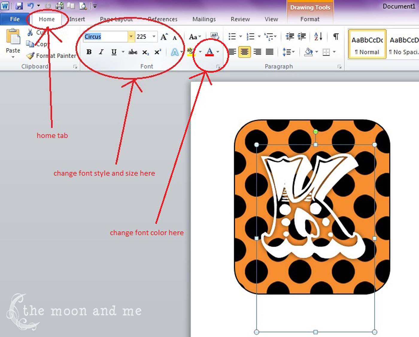
Task: Open the Drawing Tools Format tab
Action: click(x=310, y=19)
